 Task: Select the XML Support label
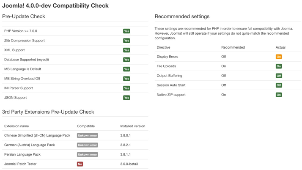point(14,50)
